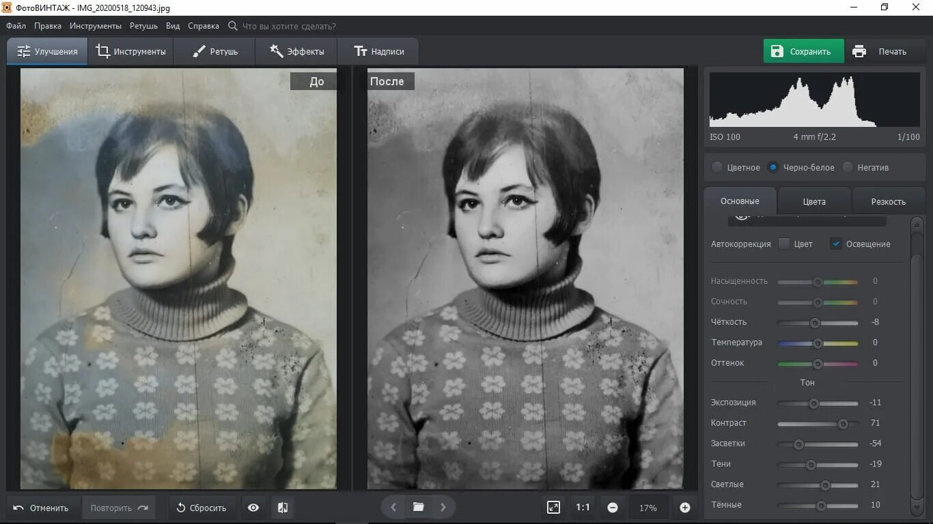The image size is (933, 524).
Task: Click the После after photo preview
Action: click(x=525, y=278)
